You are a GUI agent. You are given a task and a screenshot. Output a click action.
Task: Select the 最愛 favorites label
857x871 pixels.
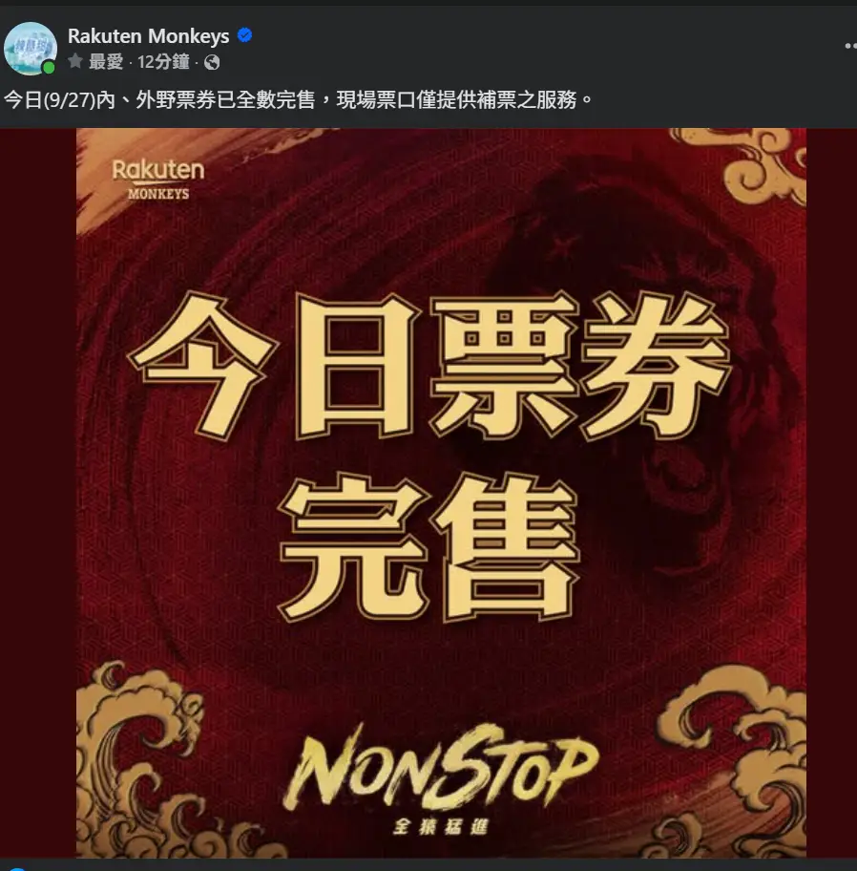coord(106,61)
